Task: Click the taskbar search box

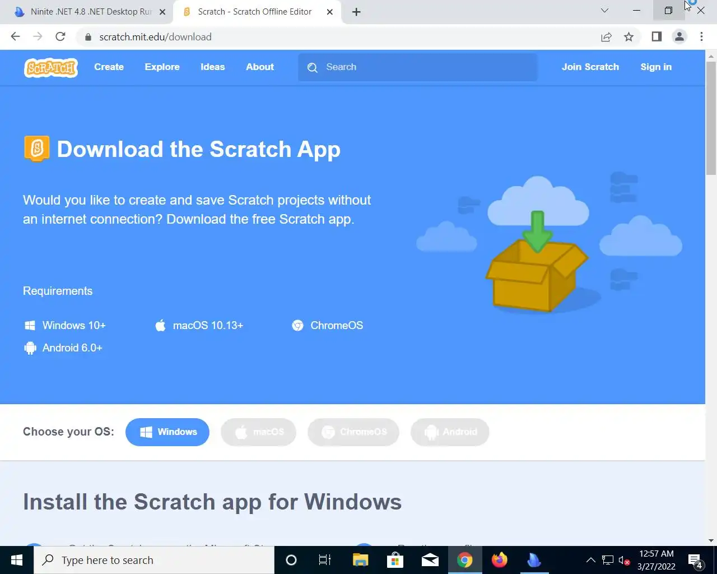Action: click(154, 560)
